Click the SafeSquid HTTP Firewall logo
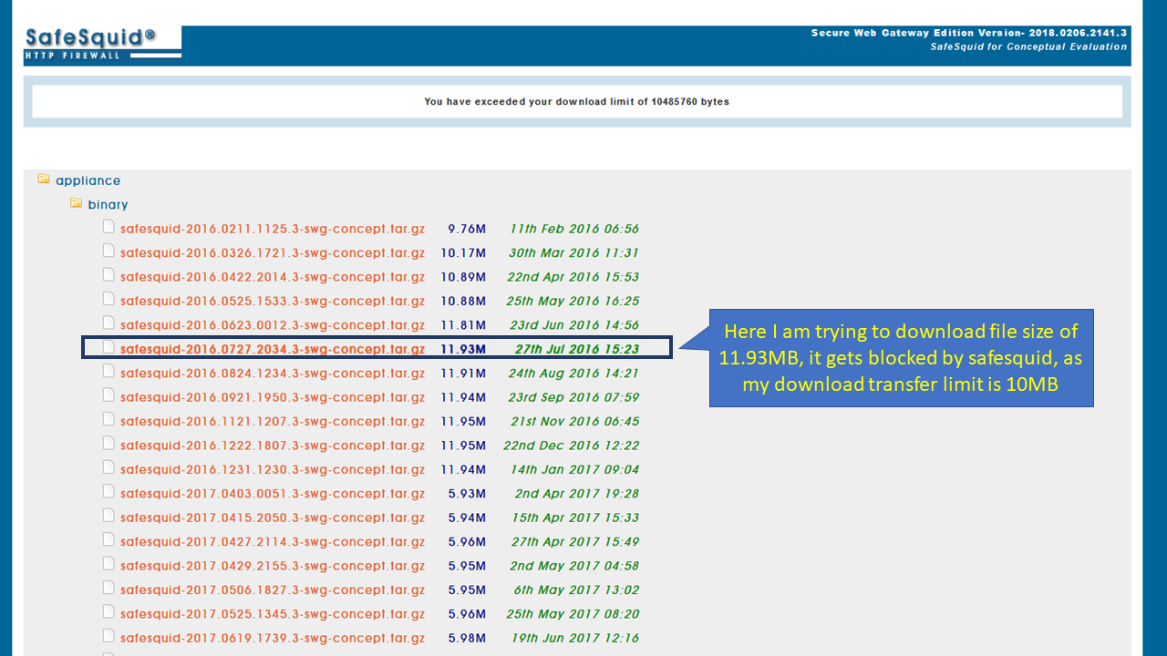This screenshot has width=1167, height=656. [102, 43]
